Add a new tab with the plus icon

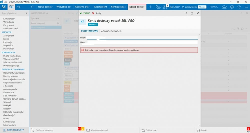coord(150,7)
